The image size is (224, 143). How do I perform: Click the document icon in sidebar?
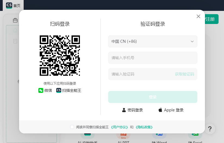pyautogui.click(x=15, y=41)
